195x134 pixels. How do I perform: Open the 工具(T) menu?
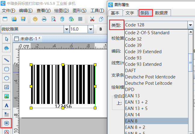[97, 11]
